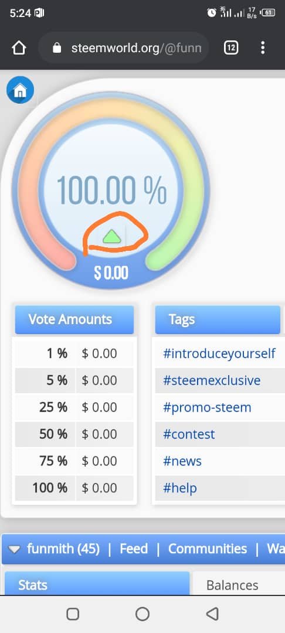Tap Android back navigation triangle
This screenshot has height=633, width=285.
[212, 614]
